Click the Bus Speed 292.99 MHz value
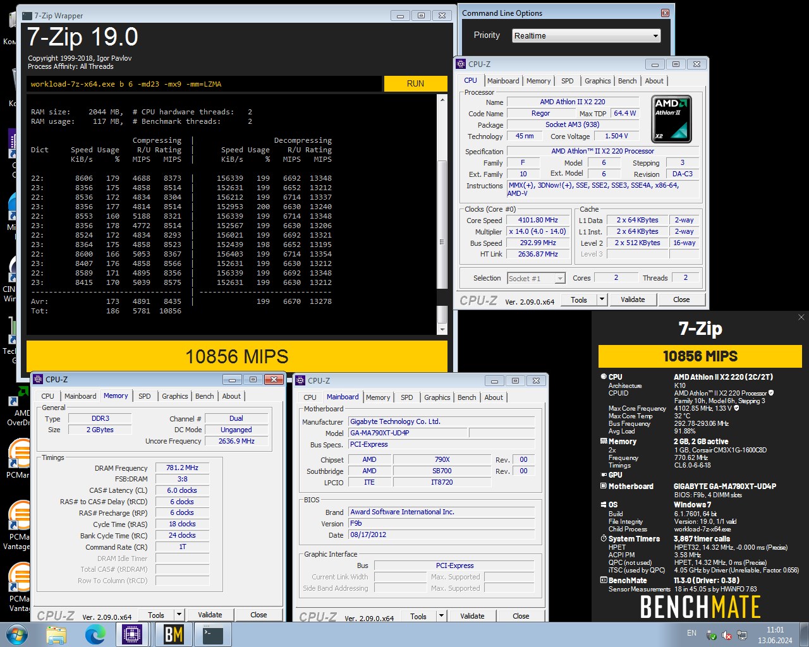Screen dimensions: 809x647 pos(538,243)
